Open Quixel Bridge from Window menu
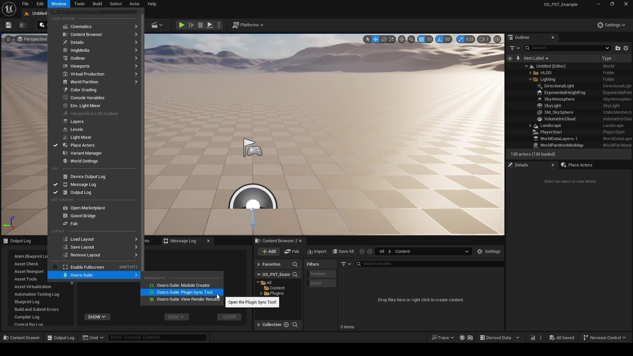633x356 pixels. [x=94, y=216]
